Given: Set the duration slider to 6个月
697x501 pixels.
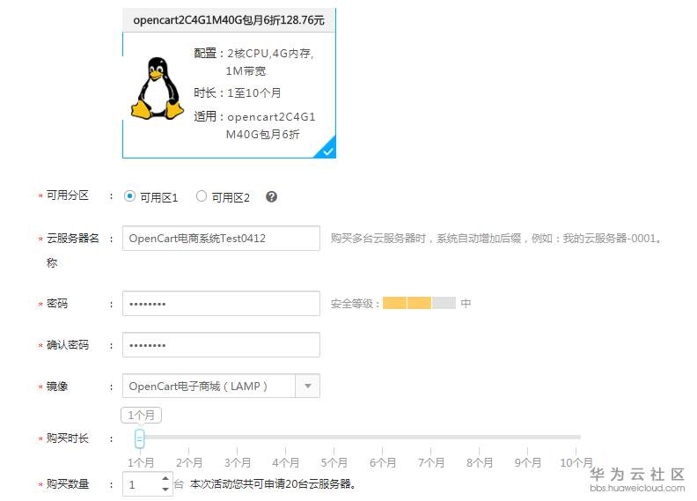Looking at the screenshot, I should pos(382,462).
